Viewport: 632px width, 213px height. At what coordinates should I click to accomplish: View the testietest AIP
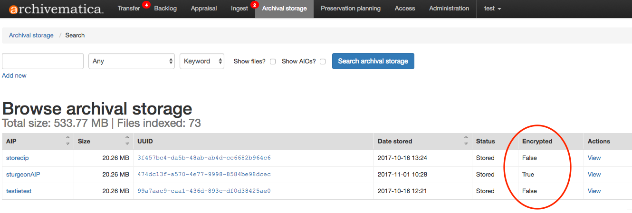pyautogui.click(x=594, y=191)
